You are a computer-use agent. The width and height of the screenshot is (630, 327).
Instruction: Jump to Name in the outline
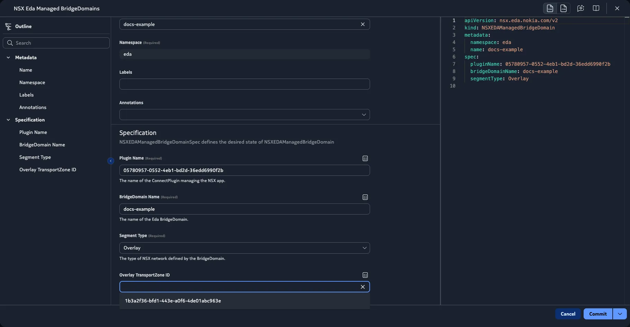[x=26, y=70]
